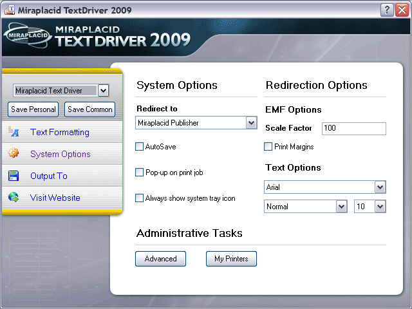Click the help question mark button
Viewport: 412px width, 309px height.
[x=387, y=10]
